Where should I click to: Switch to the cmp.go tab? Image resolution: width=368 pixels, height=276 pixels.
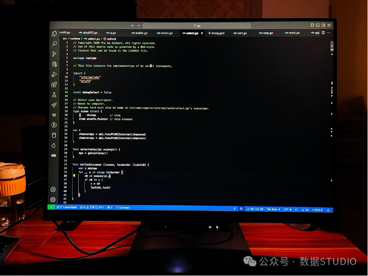pyautogui.click(x=266, y=33)
